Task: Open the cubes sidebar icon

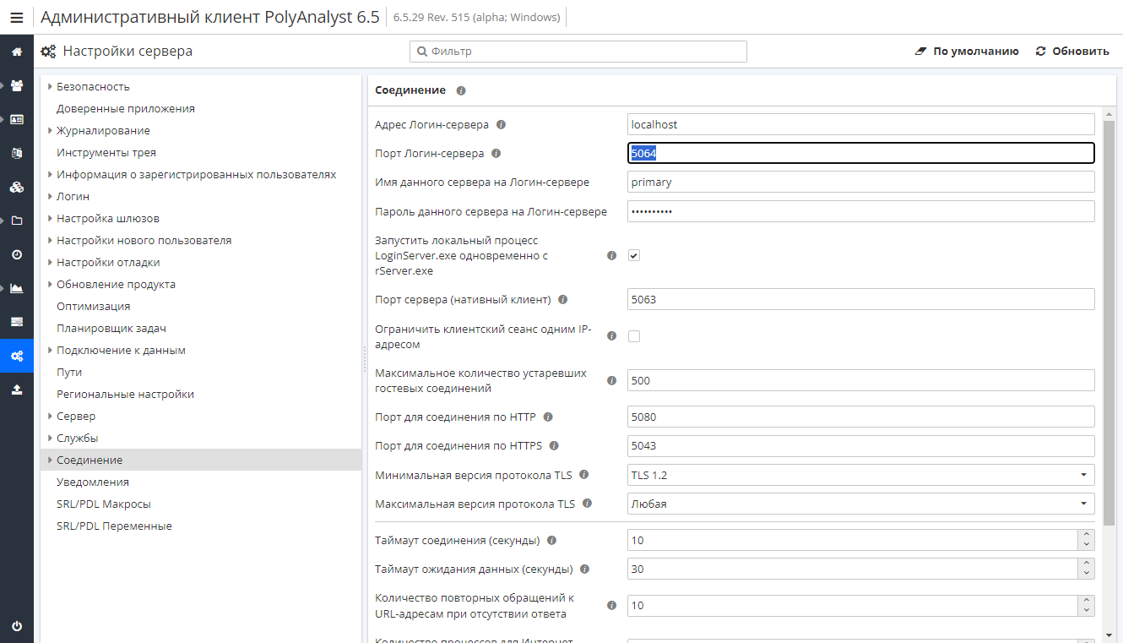Action: click(17, 187)
